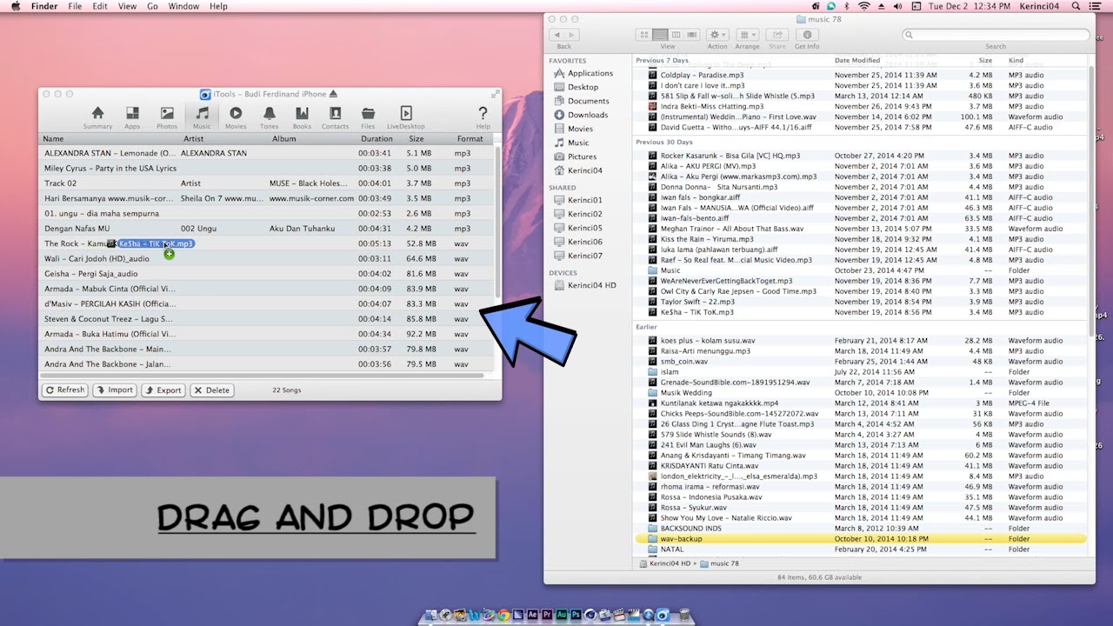Select the Music section in iTools
Image resolution: width=1113 pixels, height=626 pixels.
(x=202, y=117)
